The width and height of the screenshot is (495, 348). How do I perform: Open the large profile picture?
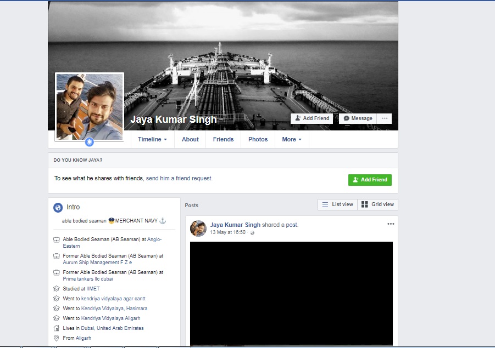point(90,106)
